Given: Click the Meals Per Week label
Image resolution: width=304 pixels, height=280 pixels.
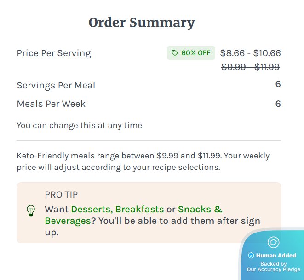Looking at the screenshot, I should tap(51, 104).
